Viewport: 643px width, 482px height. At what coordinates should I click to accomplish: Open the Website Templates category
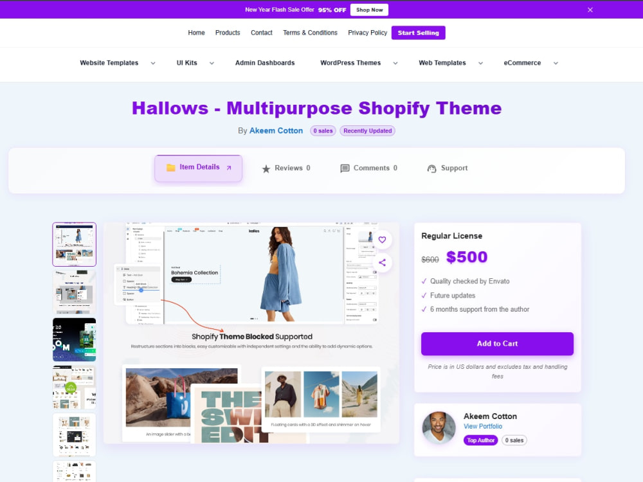pos(109,63)
